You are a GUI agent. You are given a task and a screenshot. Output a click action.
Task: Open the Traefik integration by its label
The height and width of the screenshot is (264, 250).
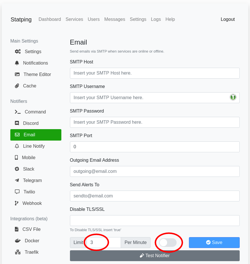click(32, 252)
